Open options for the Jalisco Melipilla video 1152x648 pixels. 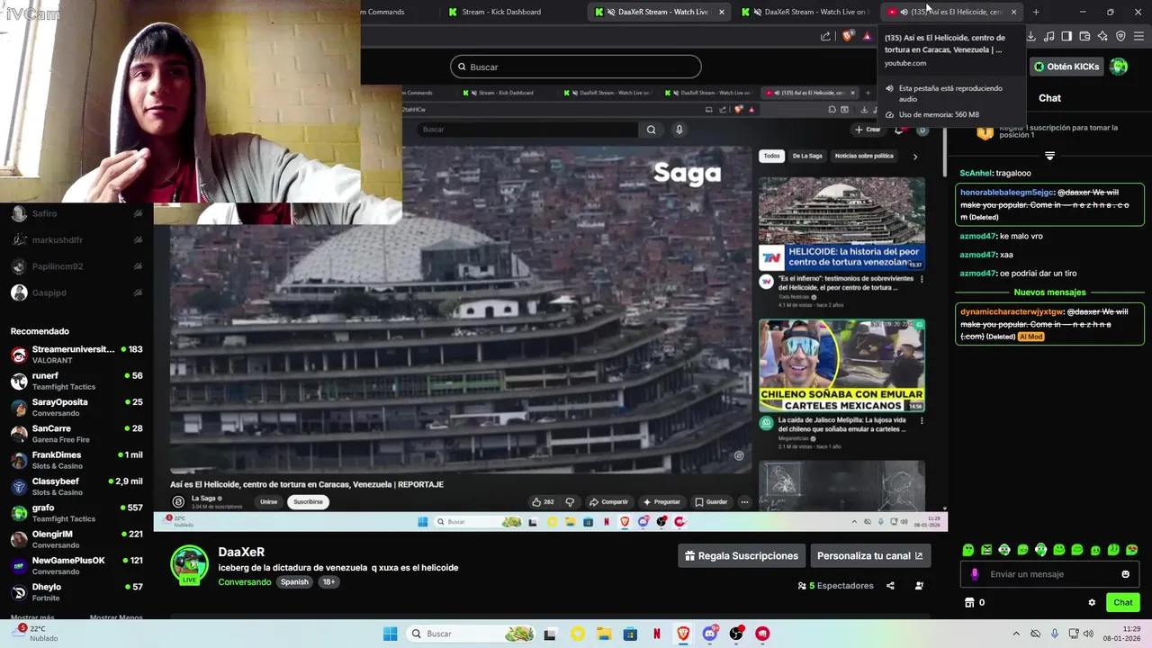pyautogui.click(x=922, y=419)
